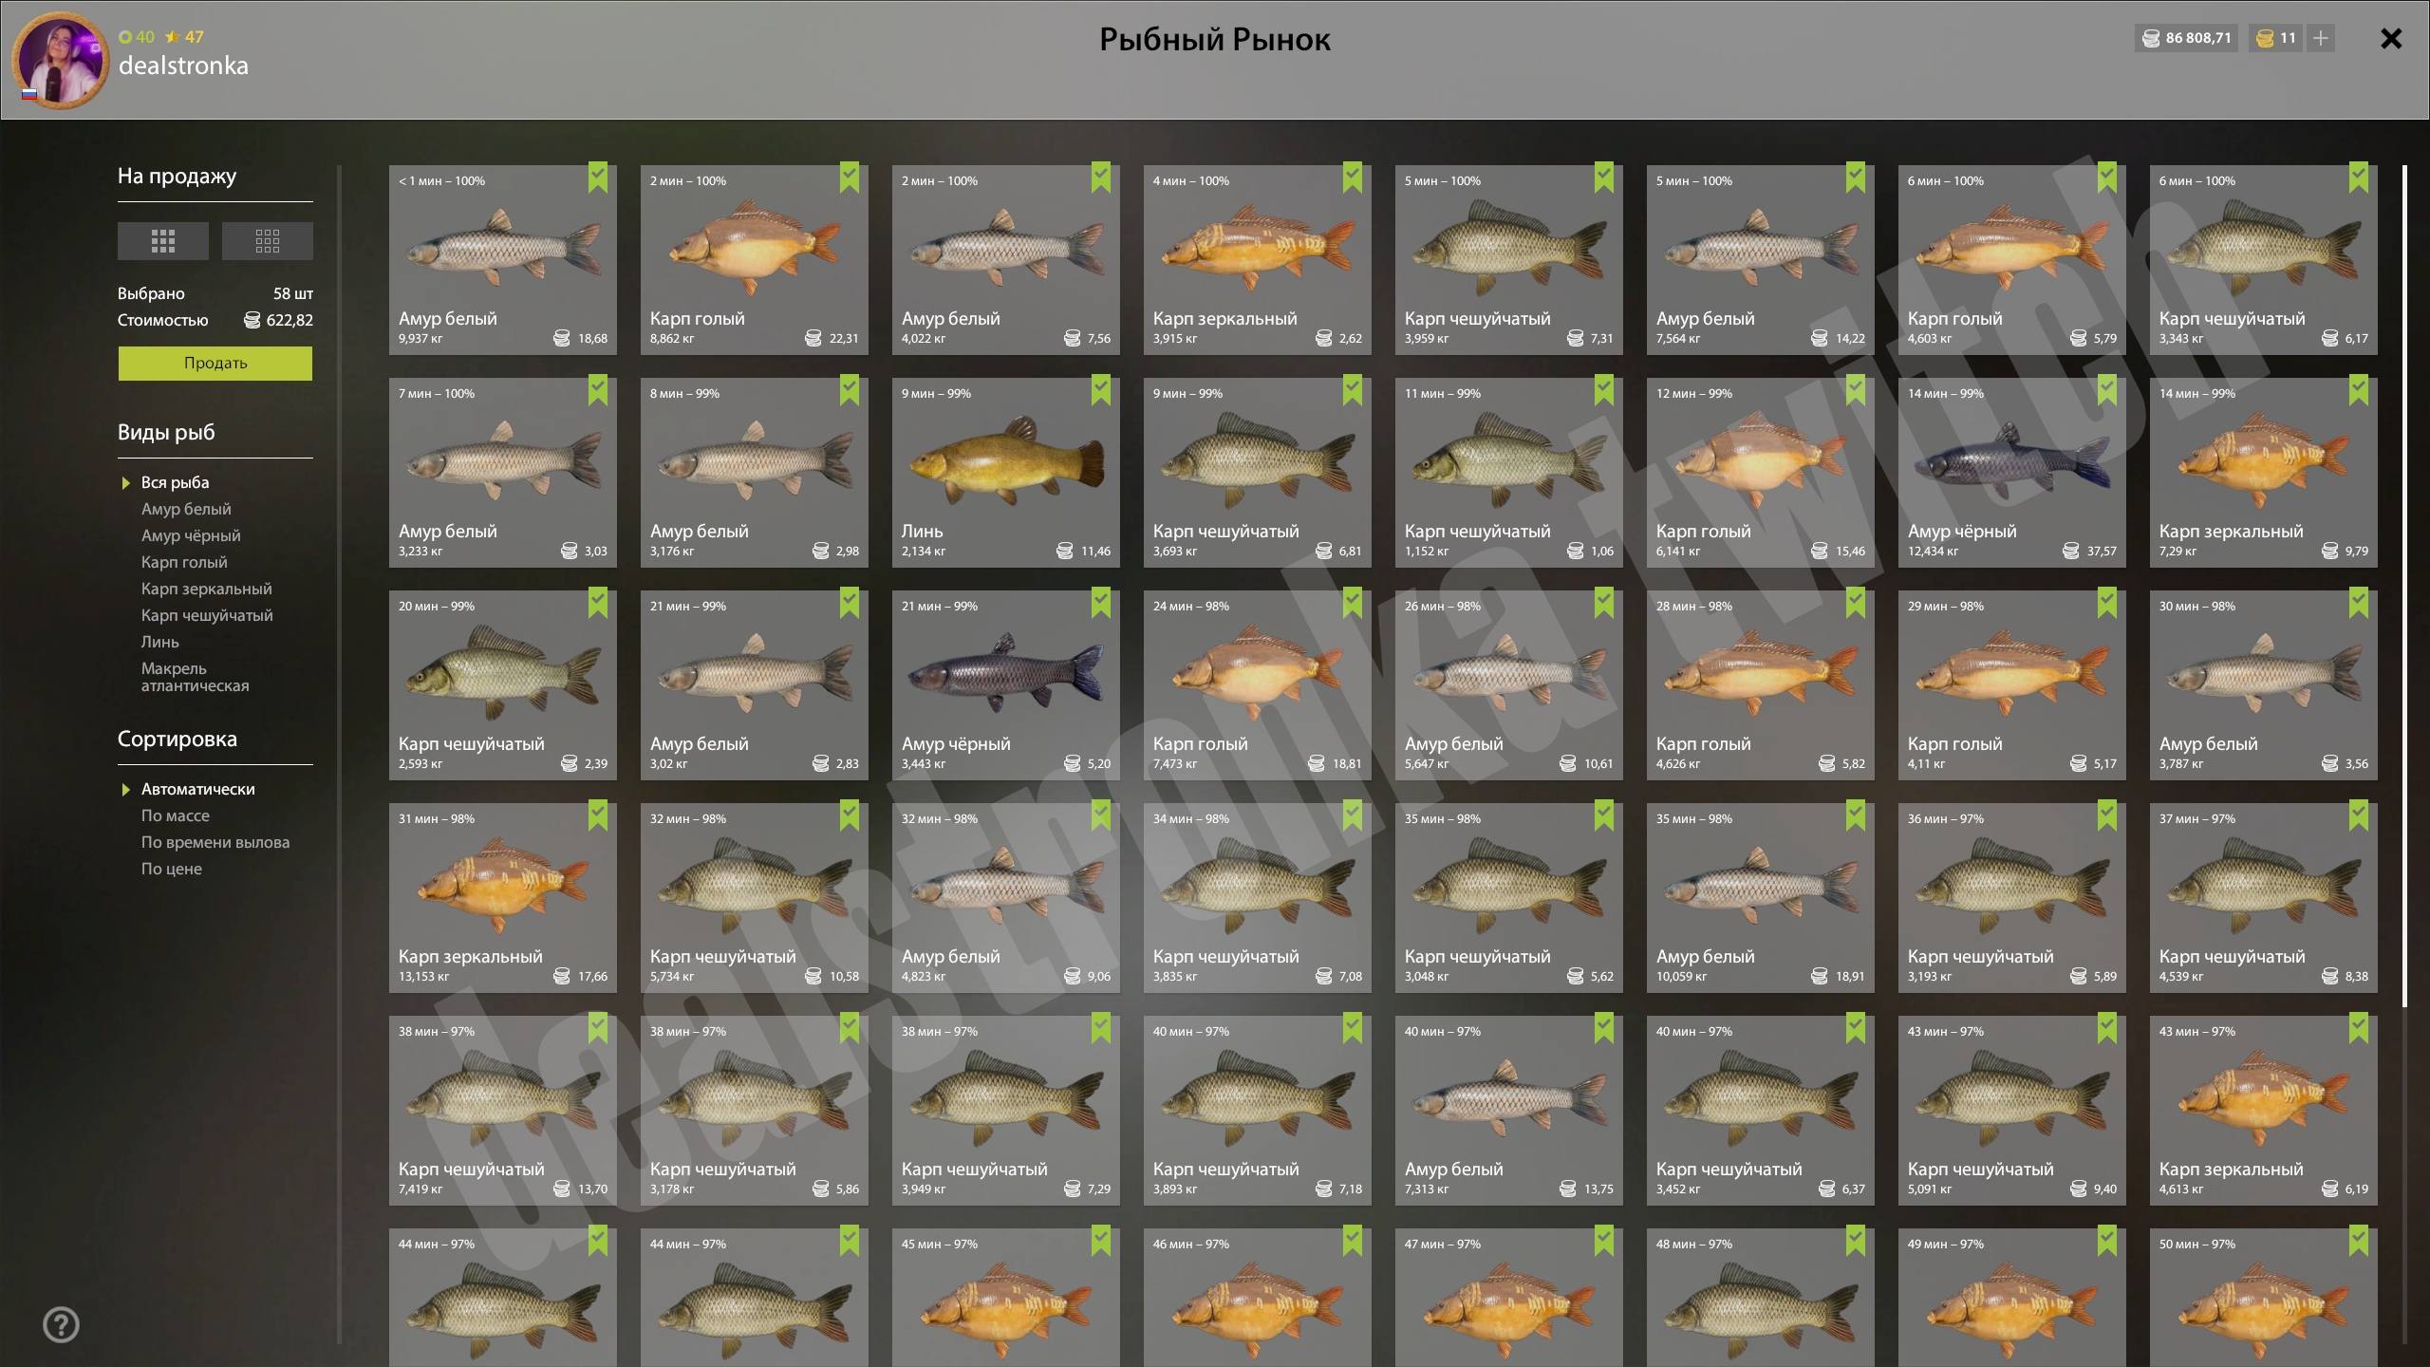The height and width of the screenshot is (1367, 2430).
Task: Click the plus icon to add gold coins
Action: (2320, 38)
